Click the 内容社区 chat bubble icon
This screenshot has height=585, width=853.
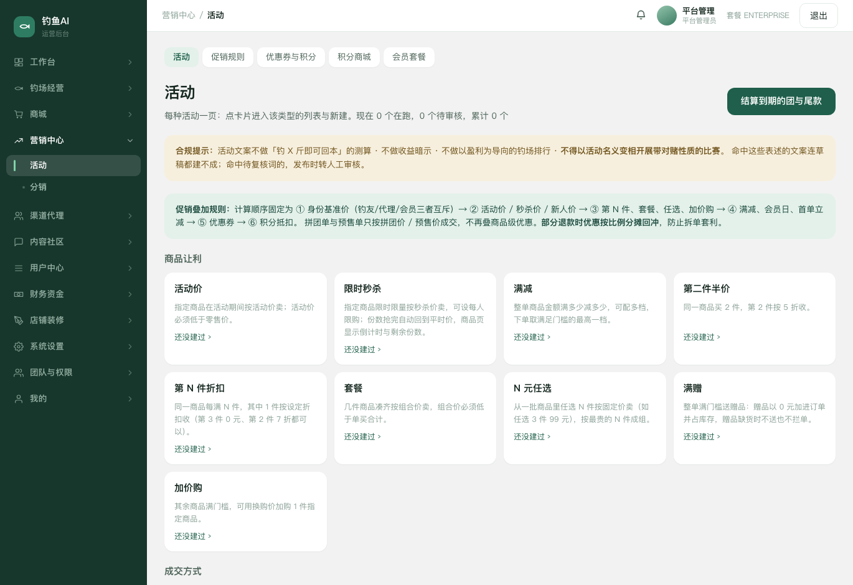(19, 242)
